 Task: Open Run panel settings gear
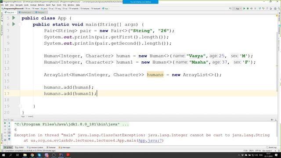tap(272, 120)
